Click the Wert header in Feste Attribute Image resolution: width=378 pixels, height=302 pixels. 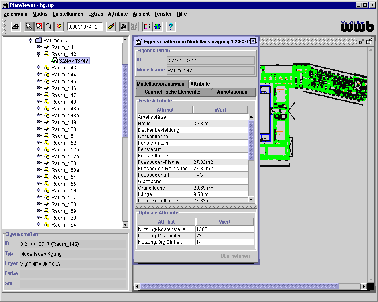pyautogui.click(x=220, y=110)
